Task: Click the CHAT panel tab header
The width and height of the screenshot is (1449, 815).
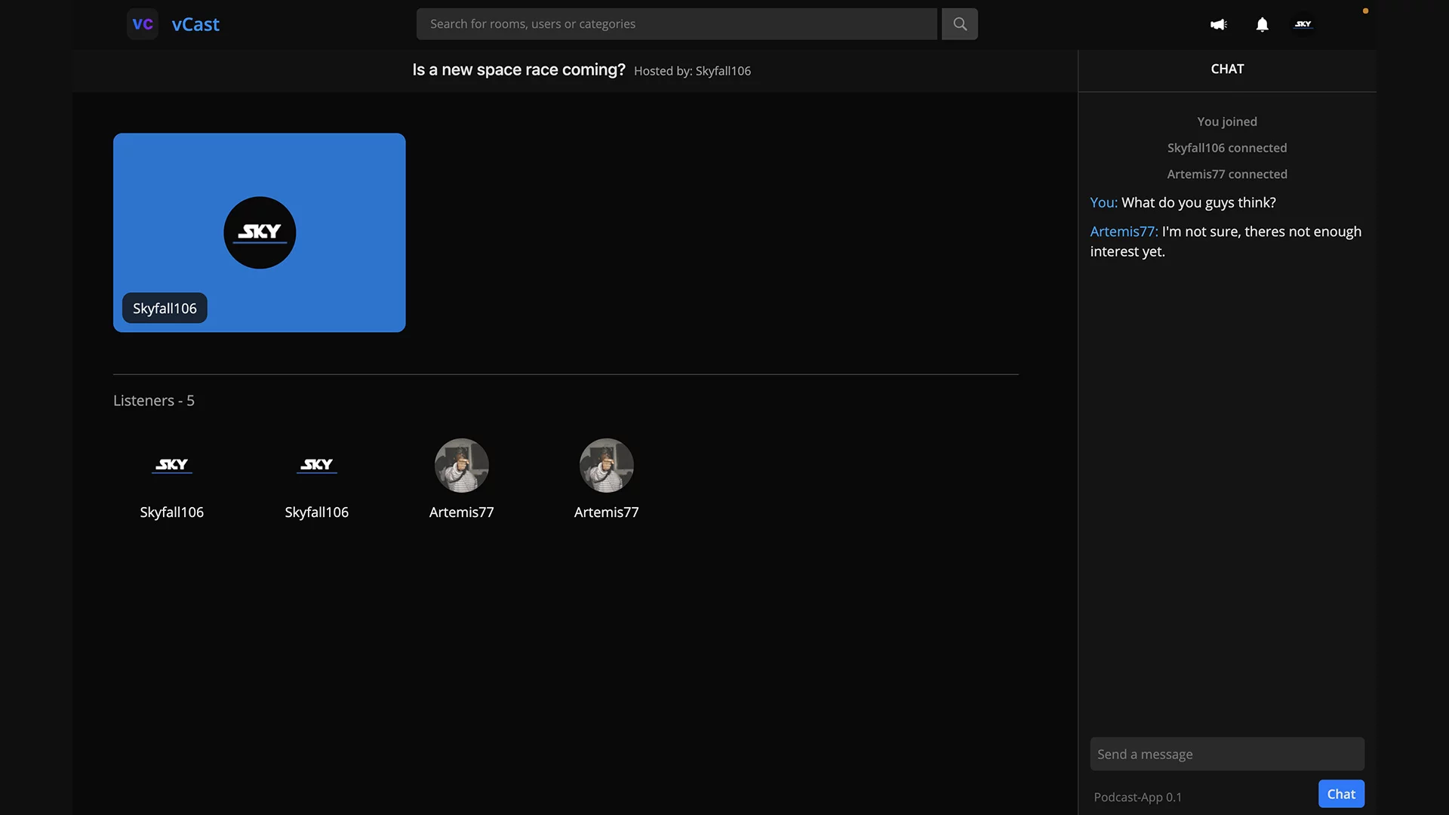Action: click(x=1226, y=69)
